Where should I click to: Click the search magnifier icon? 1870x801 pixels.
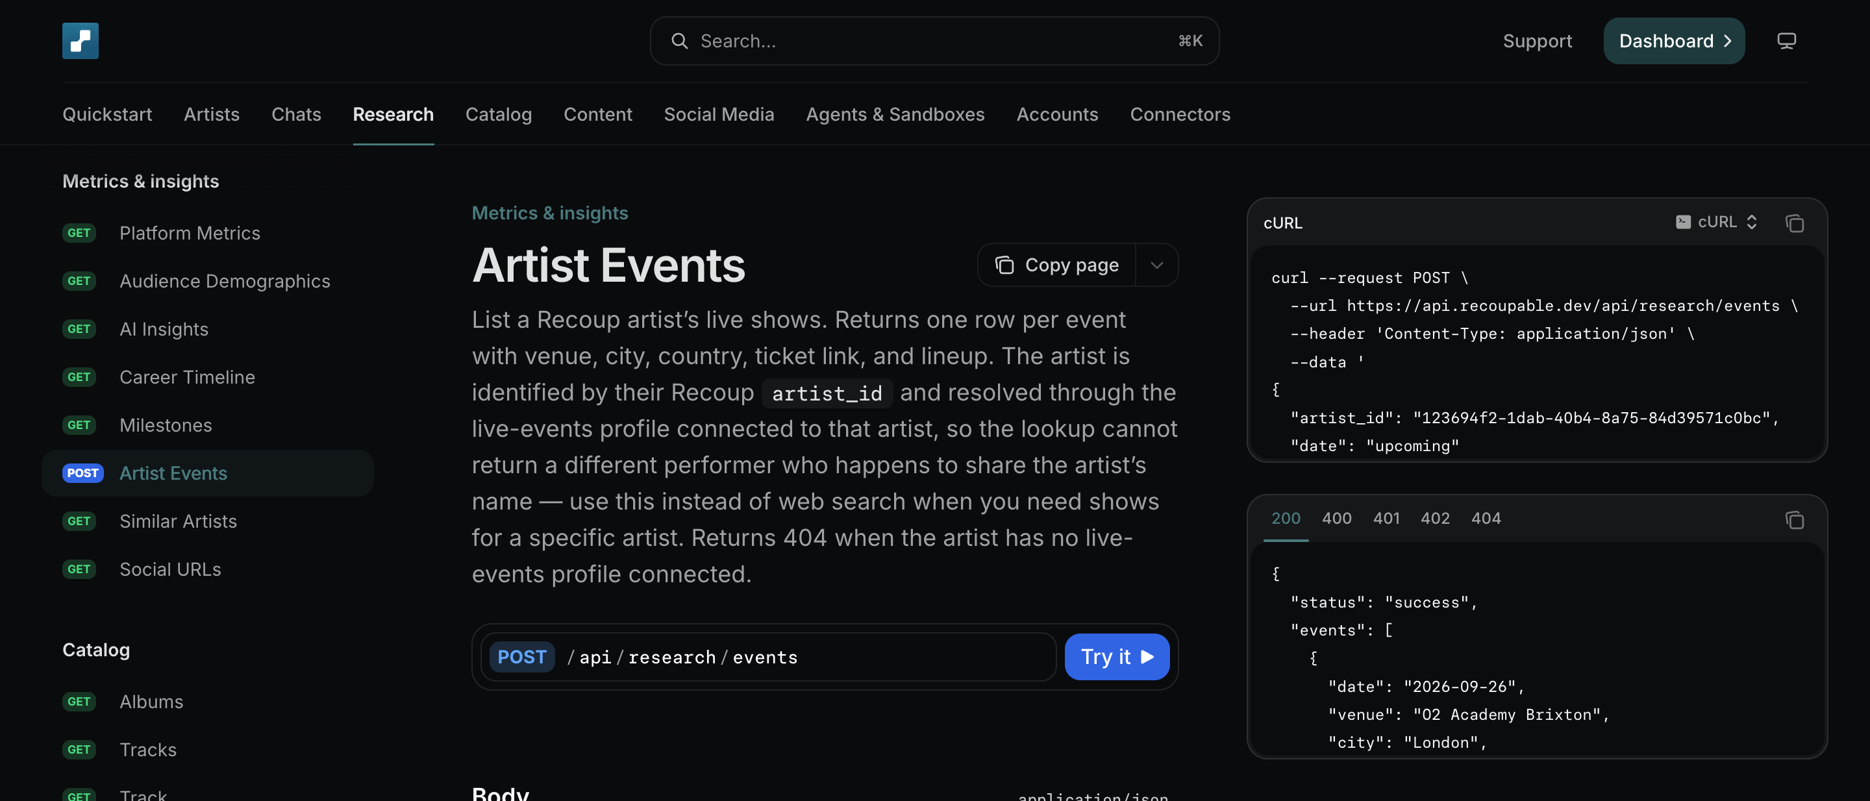(679, 41)
